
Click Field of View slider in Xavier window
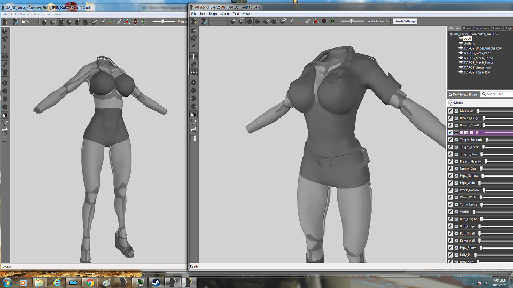[x=352, y=21]
